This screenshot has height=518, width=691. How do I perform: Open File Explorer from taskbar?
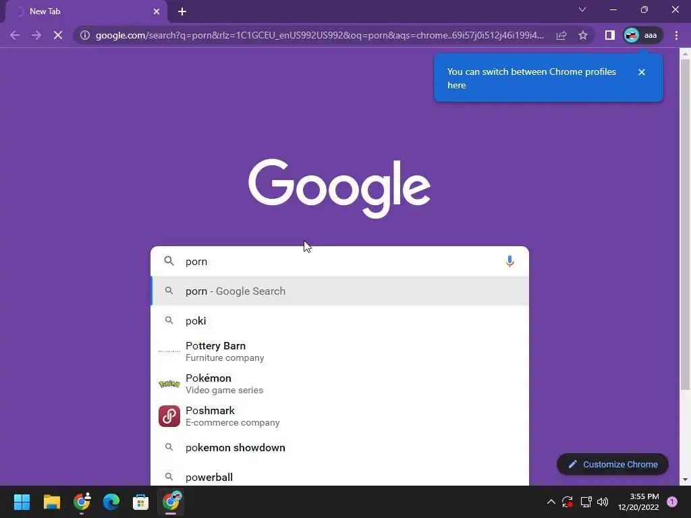[51, 502]
